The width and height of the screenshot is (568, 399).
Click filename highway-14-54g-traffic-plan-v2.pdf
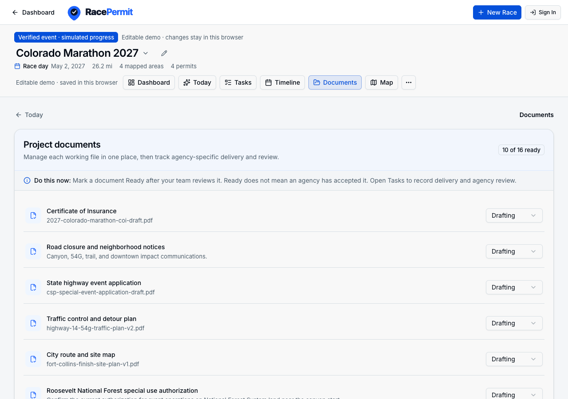(x=95, y=328)
